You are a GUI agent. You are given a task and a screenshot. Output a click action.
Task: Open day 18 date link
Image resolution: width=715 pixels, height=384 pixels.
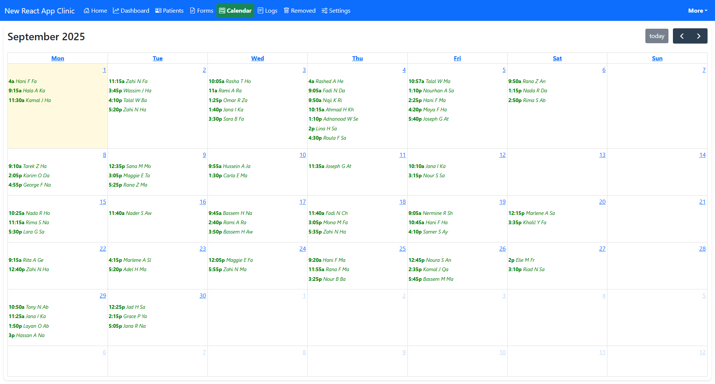click(402, 202)
